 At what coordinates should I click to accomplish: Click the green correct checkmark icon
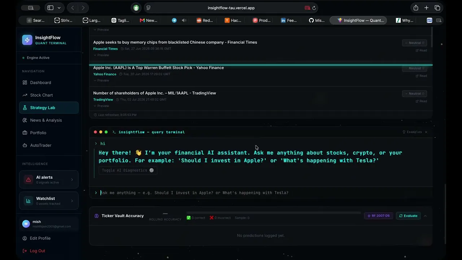click(188, 218)
